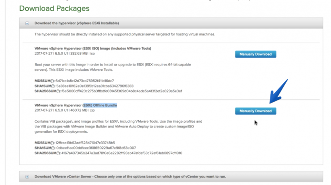The width and height of the screenshot is (331, 185).
Task: Click 'Download the hypervisor (vSphere ESXi Installable)' header text
Action: (77, 23)
